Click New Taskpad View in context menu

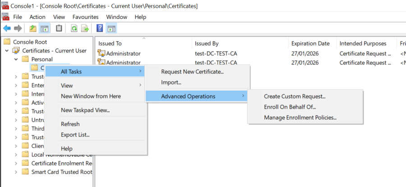pyautogui.click(x=85, y=110)
